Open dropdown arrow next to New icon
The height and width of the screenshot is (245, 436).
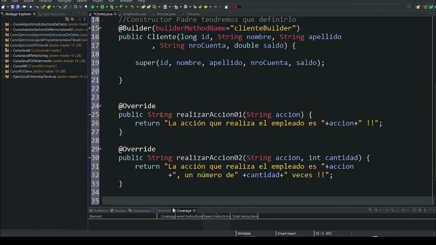(x=7, y=7)
